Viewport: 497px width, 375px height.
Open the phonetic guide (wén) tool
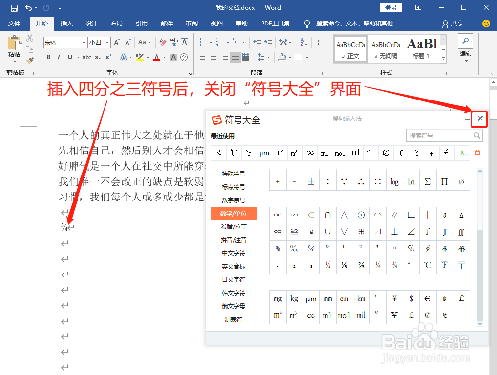click(174, 42)
